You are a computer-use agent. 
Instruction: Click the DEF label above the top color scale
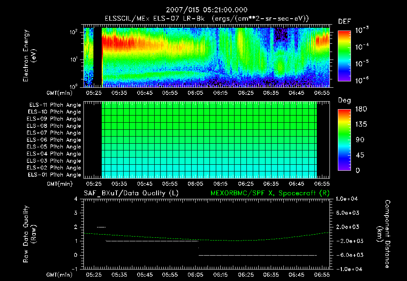coord(345,21)
